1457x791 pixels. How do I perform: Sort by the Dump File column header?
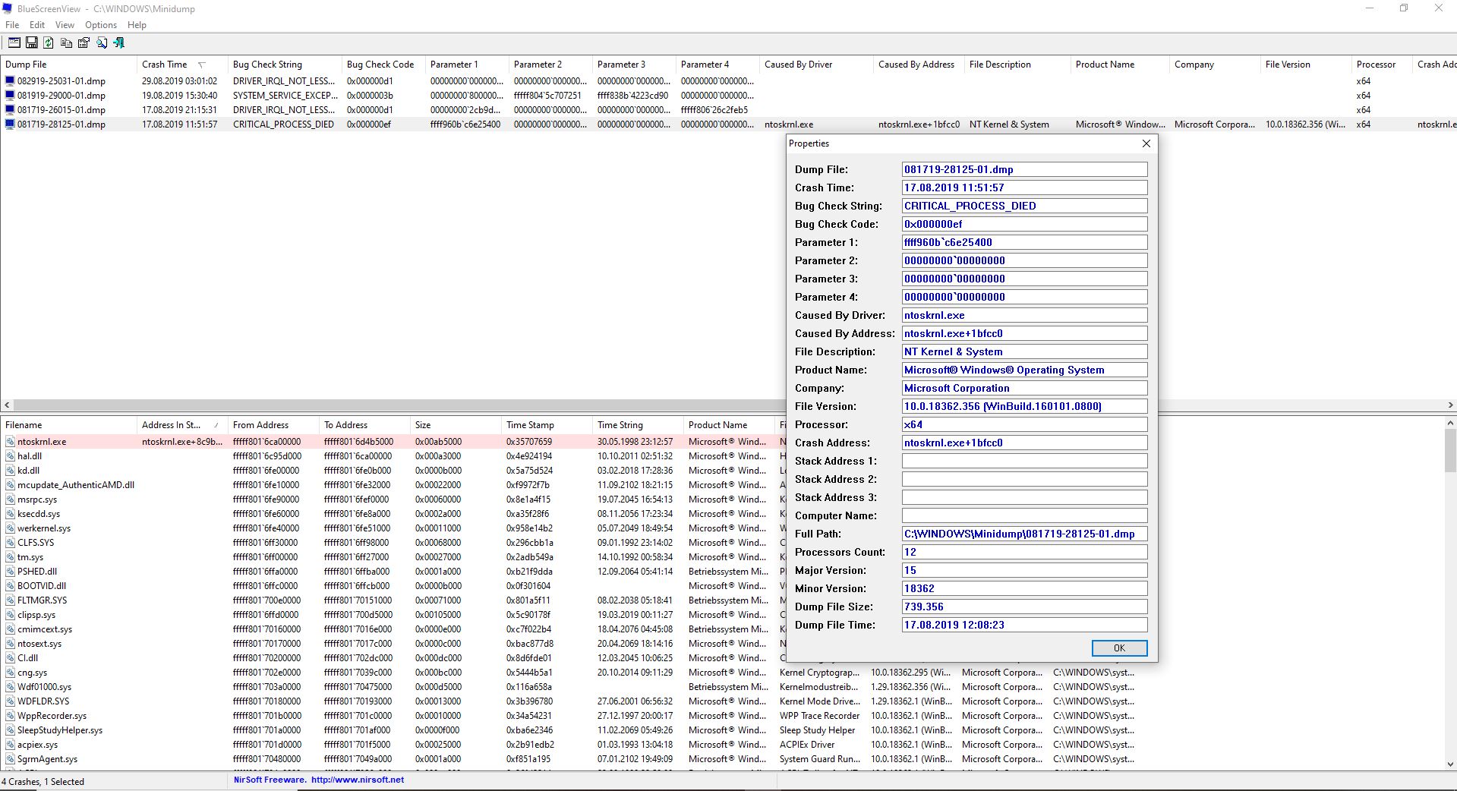click(x=68, y=65)
